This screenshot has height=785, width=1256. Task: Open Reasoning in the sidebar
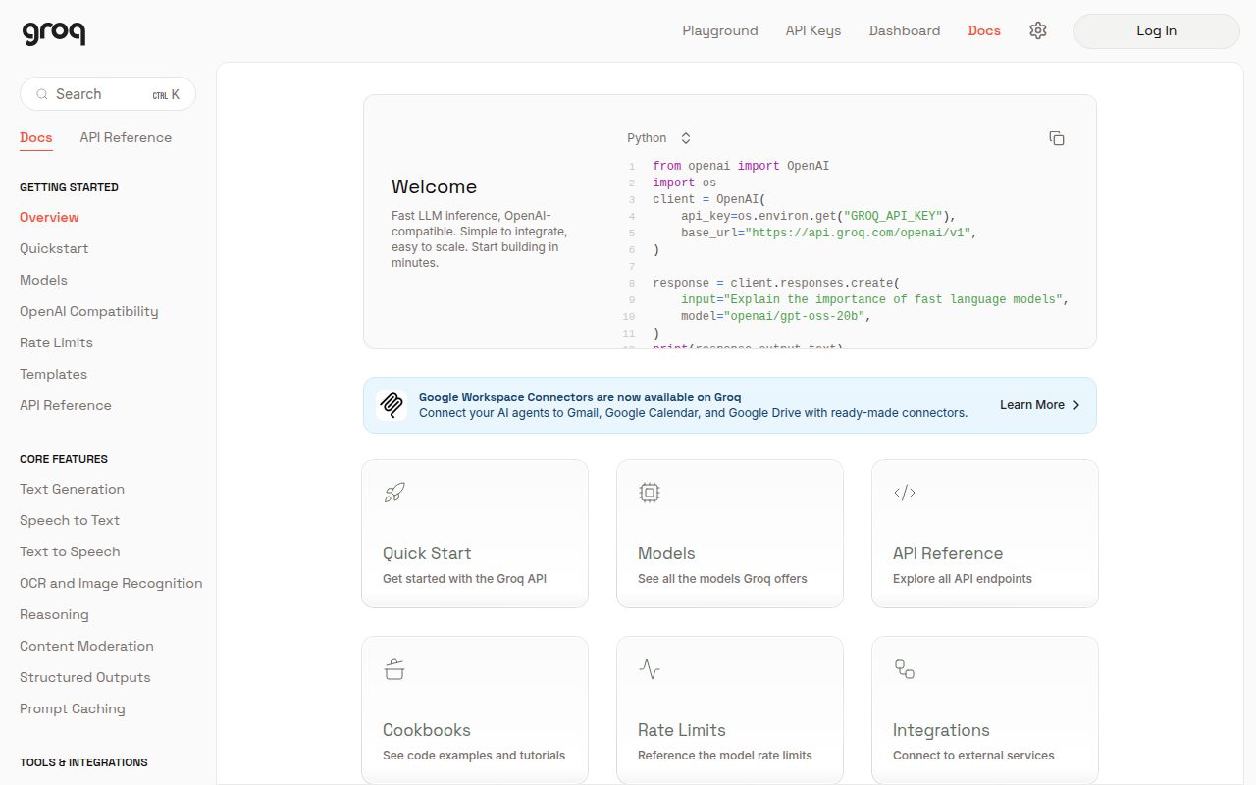(x=54, y=614)
